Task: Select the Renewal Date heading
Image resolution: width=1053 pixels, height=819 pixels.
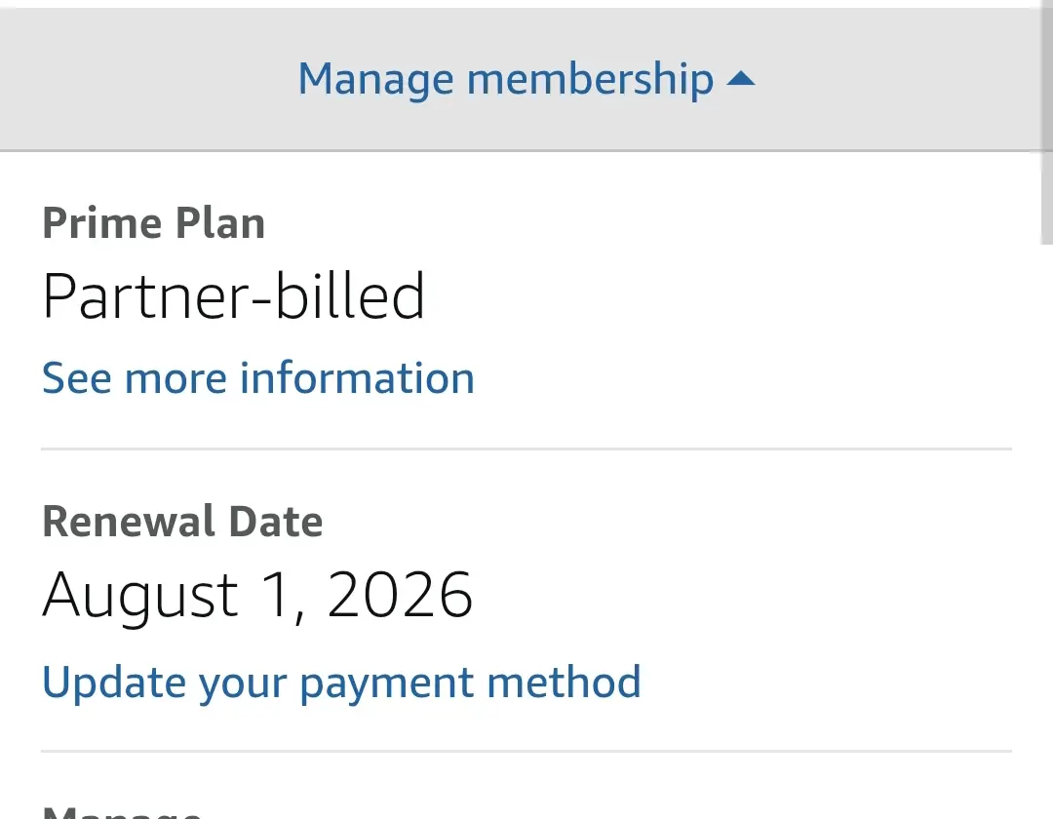Action: [182, 522]
